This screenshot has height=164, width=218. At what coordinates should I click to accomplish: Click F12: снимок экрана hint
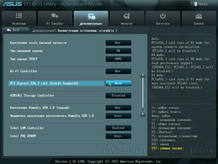coord(167,148)
